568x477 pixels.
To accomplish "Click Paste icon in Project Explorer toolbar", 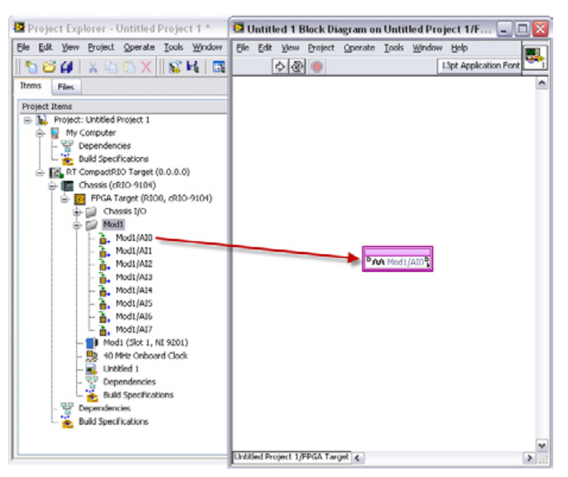I will (x=128, y=67).
